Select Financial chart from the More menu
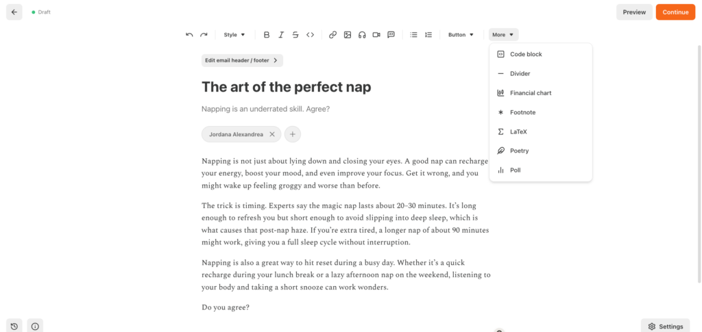The width and height of the screenshot is (702, 332). [x=531, y=93]
